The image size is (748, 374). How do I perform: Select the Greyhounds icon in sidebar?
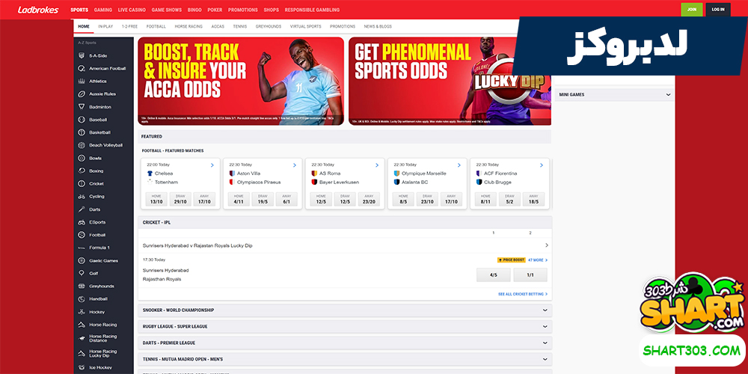point(82,286)
